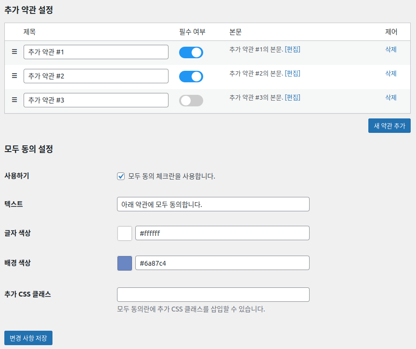Delete 추가 약관 #2 using 삭제 link
This screenshot has height=349, width=416.
pos(390,73)
